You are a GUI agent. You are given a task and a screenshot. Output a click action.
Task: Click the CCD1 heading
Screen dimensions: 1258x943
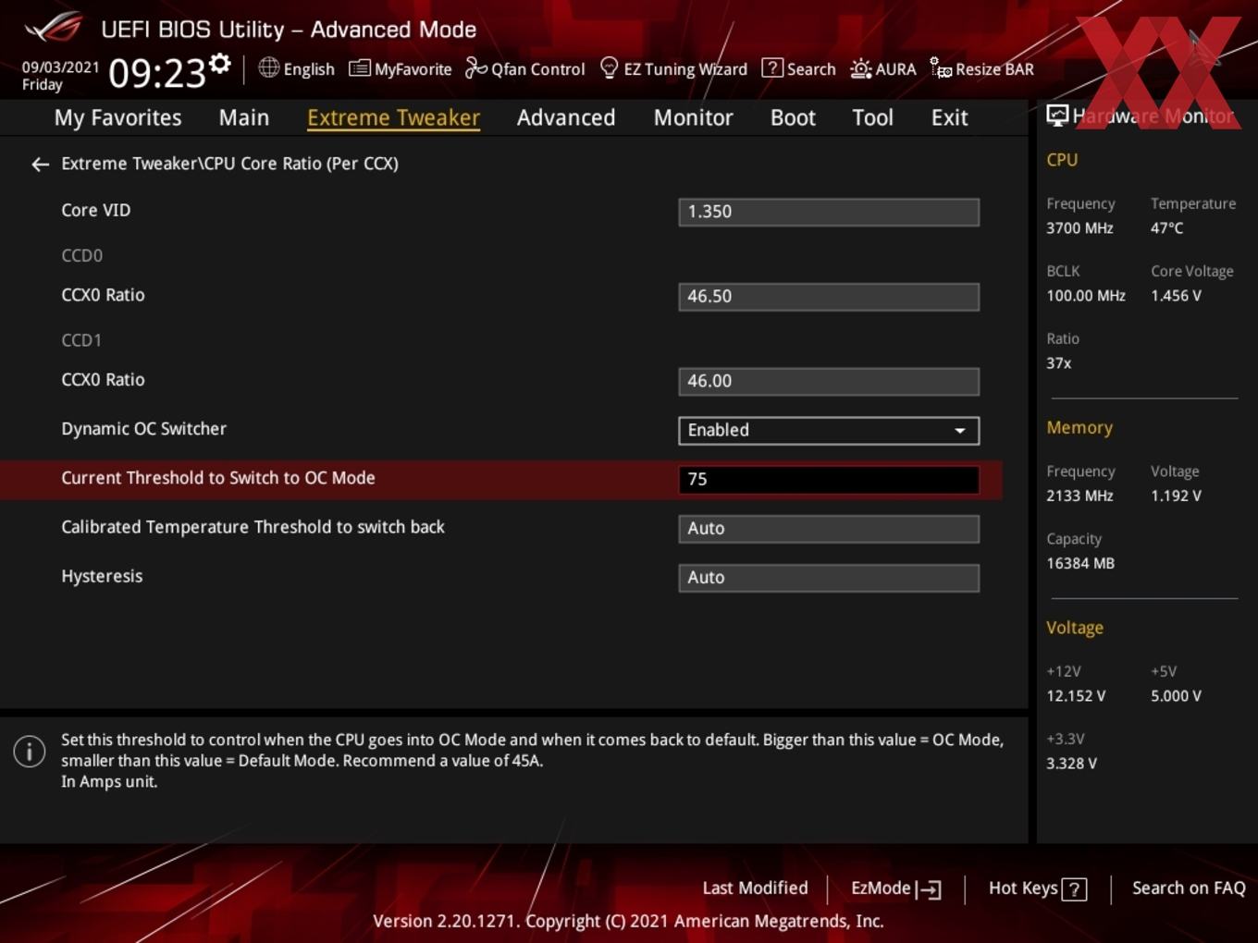(81, 340)
